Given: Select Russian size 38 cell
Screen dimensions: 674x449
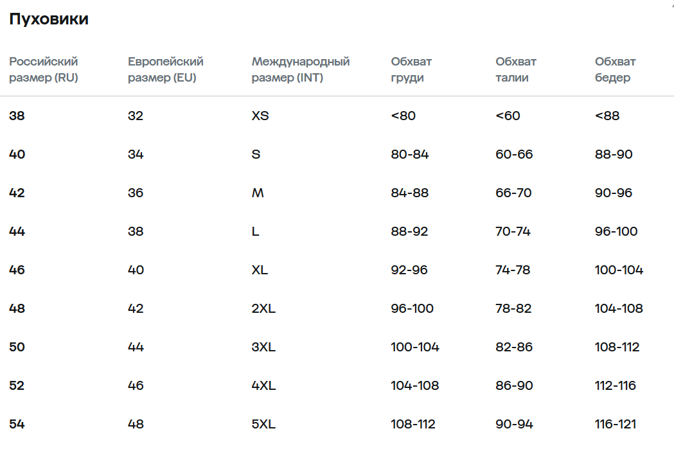Looking at the screenshot, I should pos(17,116).
